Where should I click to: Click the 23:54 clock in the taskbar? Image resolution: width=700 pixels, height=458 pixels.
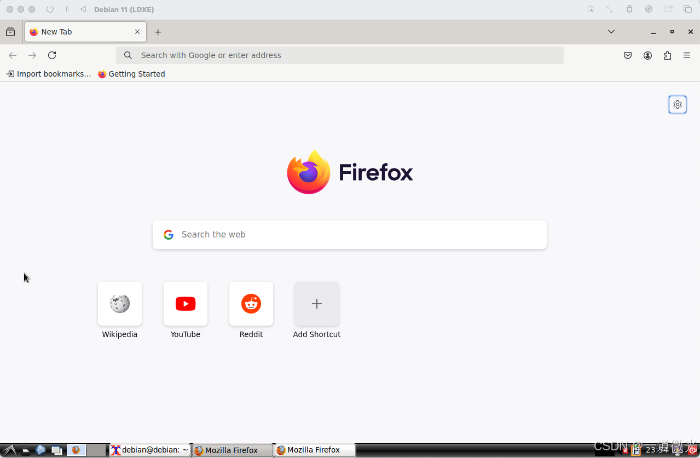[657, 450]
